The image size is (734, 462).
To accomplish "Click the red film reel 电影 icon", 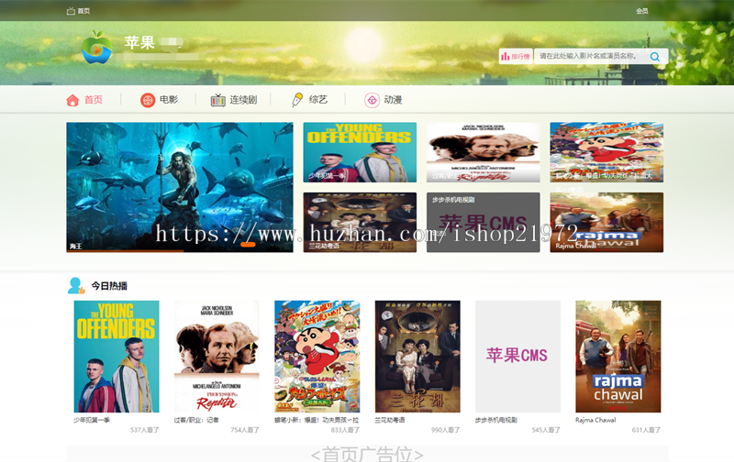I will coord(148,100).
